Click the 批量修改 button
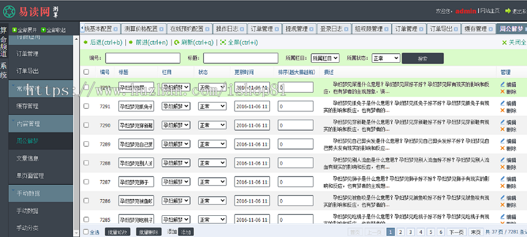The width and height of the screenshot is (527, 237). click(x=118, y=231)
